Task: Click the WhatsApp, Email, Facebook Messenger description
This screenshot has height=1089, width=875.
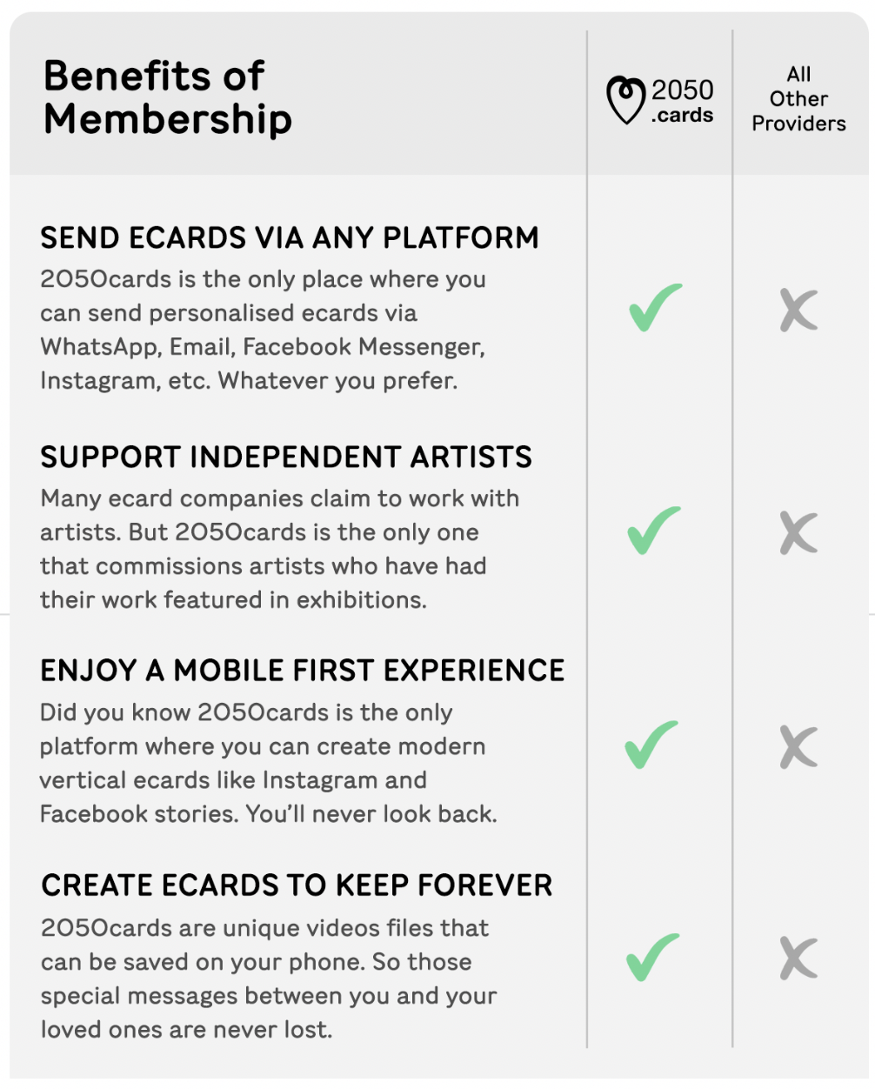Action: pyautogui.click(x=263, y=330)
